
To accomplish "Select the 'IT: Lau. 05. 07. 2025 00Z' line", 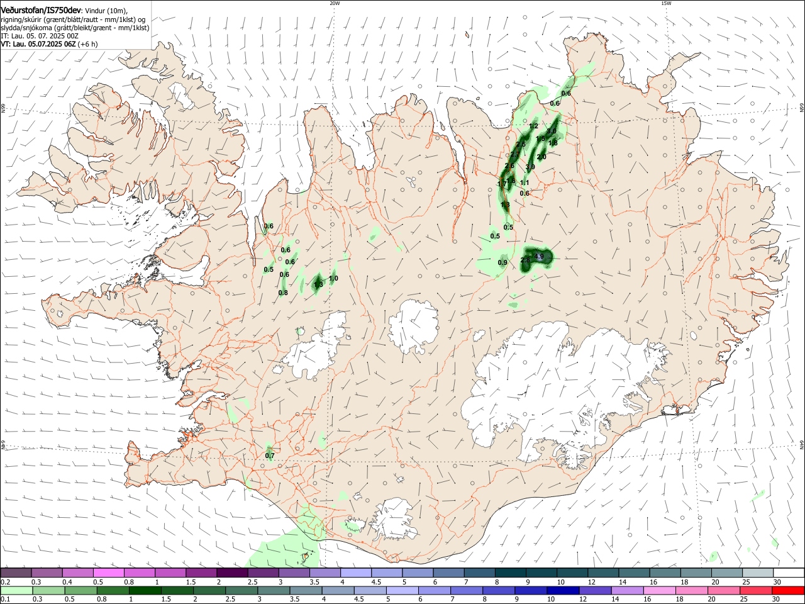I will 40,36.
